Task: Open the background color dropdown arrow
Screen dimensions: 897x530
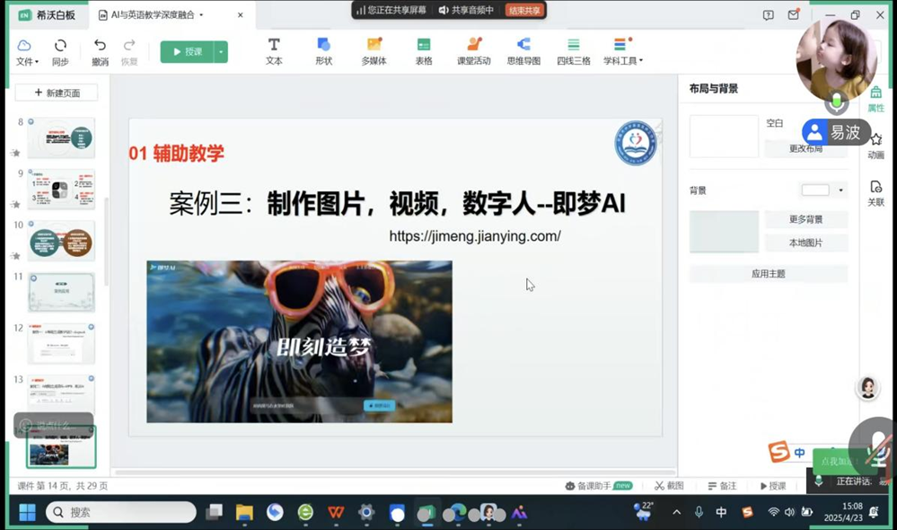Action: tap(840, 190)
